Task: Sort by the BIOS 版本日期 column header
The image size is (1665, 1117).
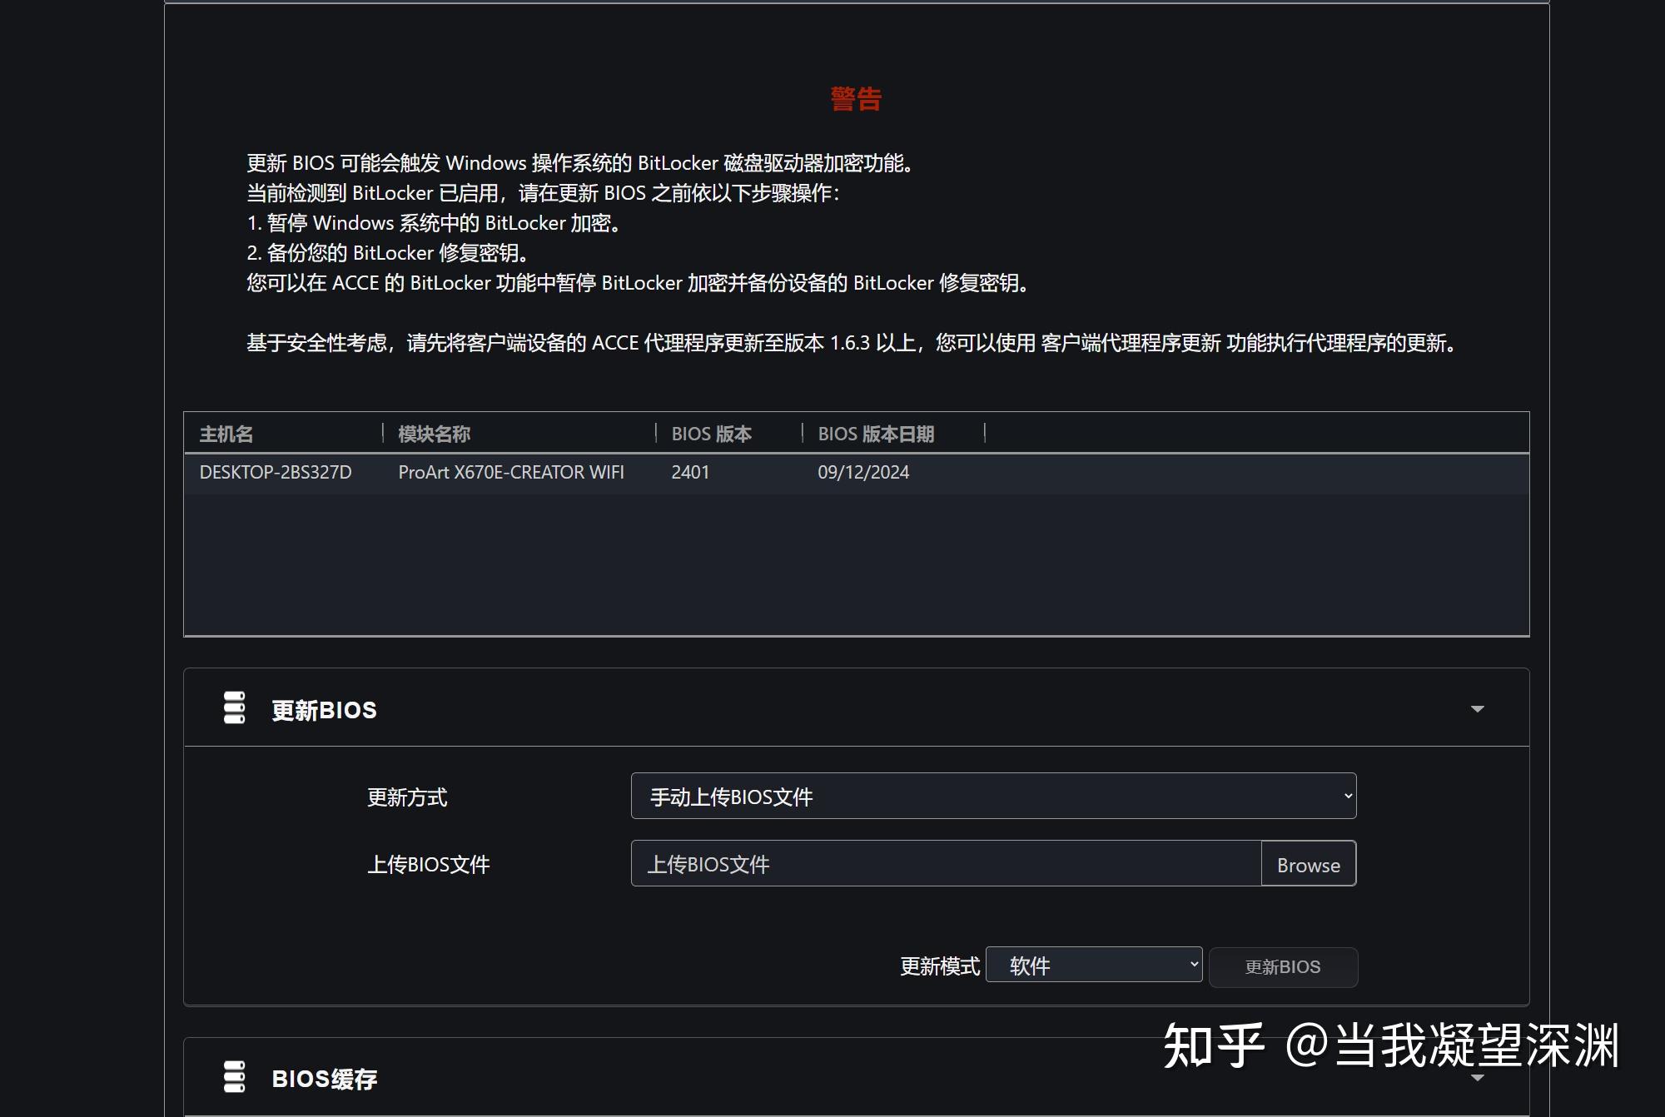Action: (875, 434)
